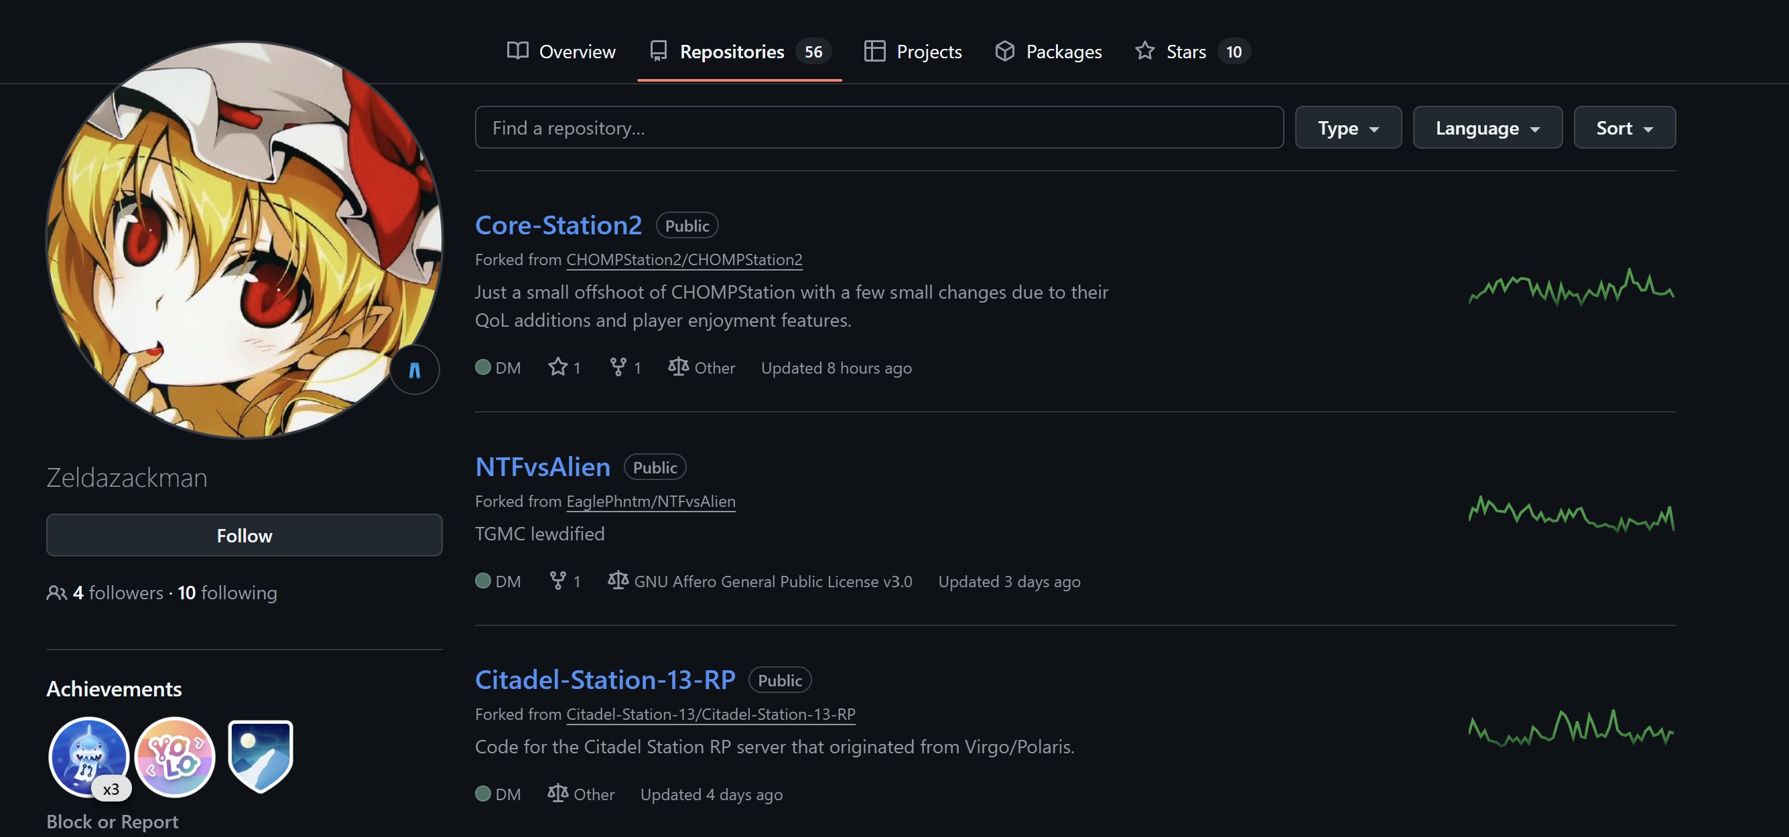Click the Stars 10 counter badge
The width and height of the screenshot is (1789, 837).
[x=1234, y=52]
